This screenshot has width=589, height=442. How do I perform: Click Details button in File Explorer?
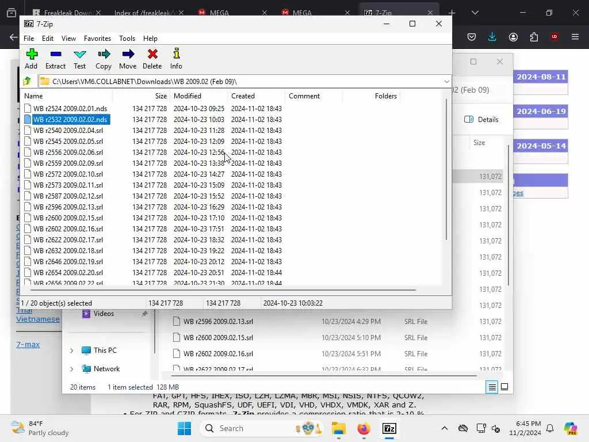click(x=481, y=120)
